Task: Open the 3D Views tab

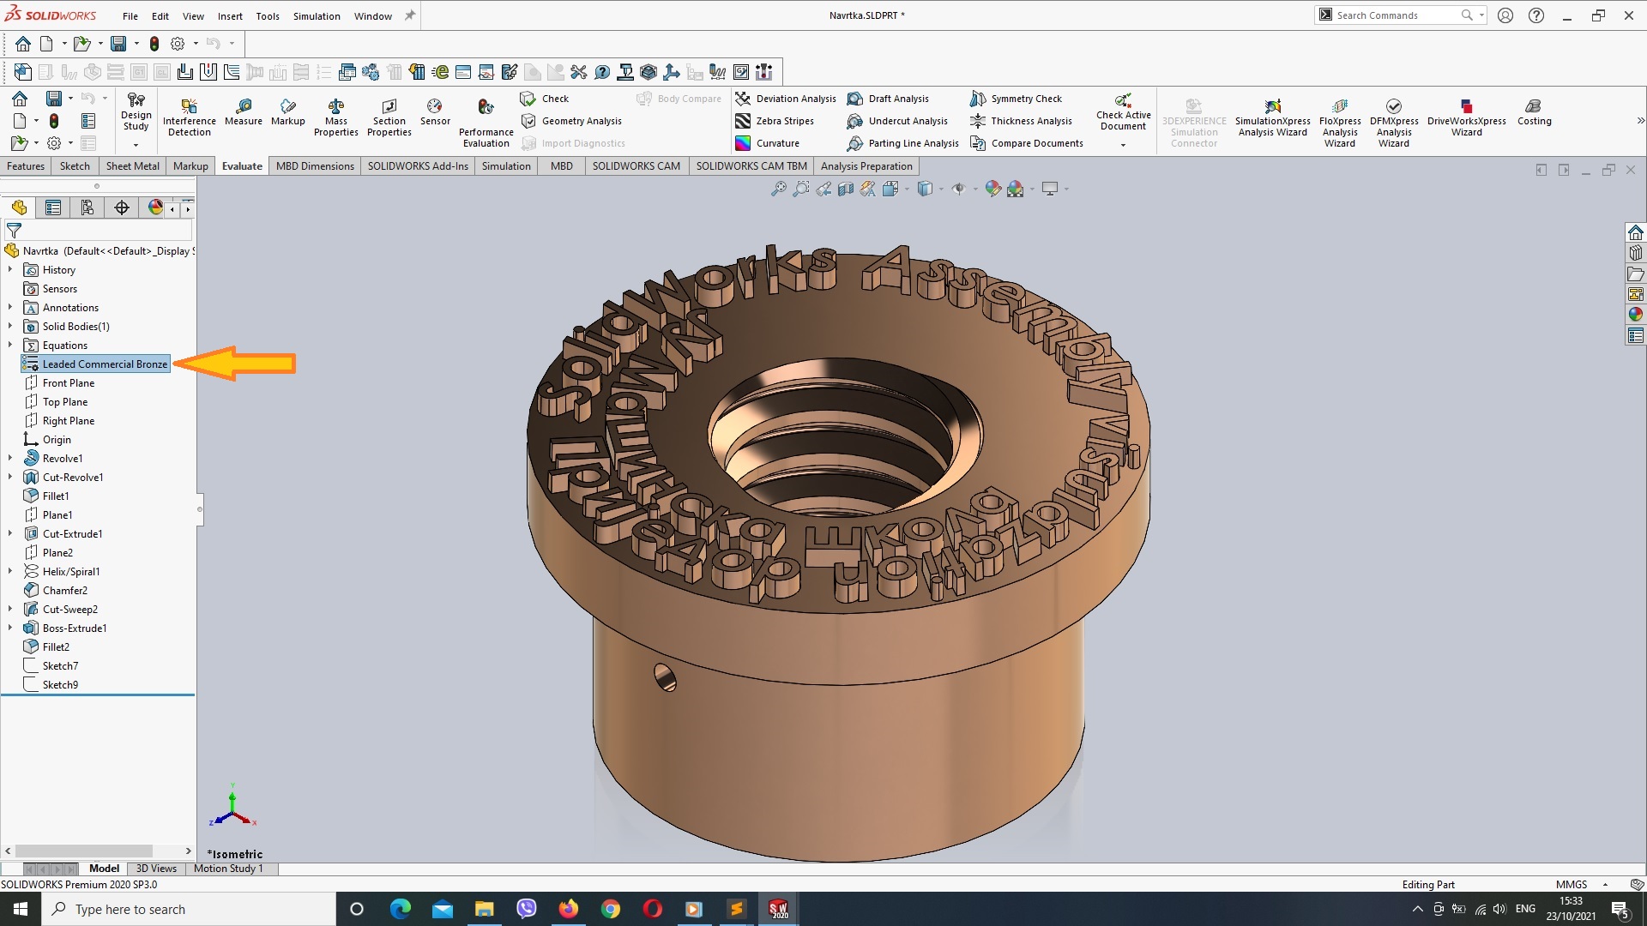Action: pyautogui.click(x=156, y=869)
